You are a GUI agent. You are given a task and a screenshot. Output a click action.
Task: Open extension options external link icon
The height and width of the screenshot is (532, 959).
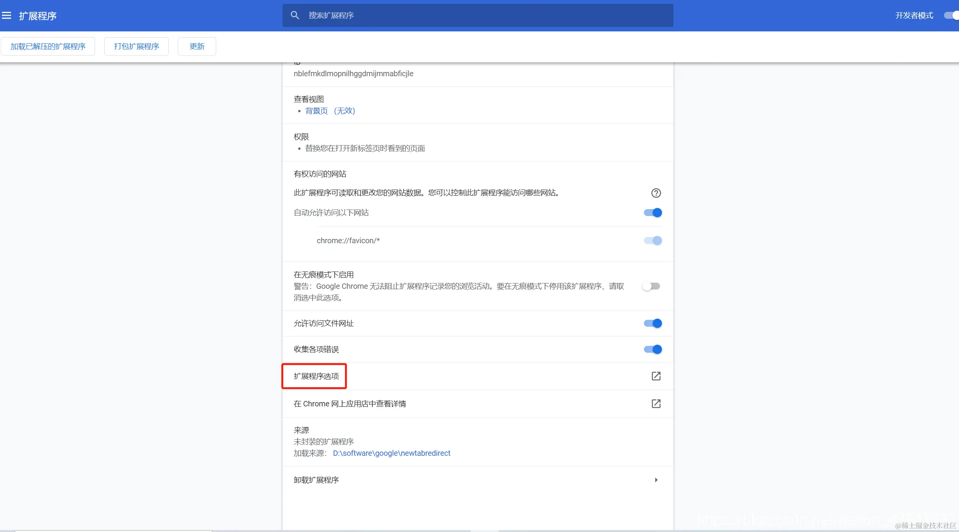point(656,376)
